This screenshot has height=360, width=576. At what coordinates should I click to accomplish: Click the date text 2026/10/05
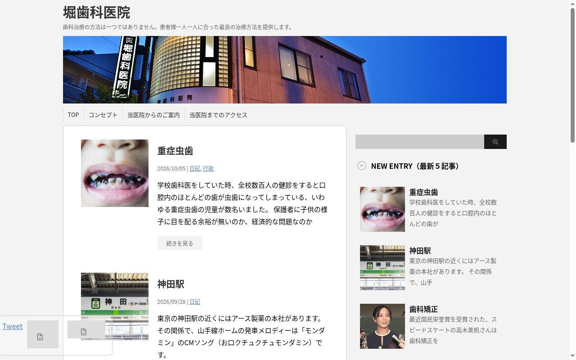(171, 168)
